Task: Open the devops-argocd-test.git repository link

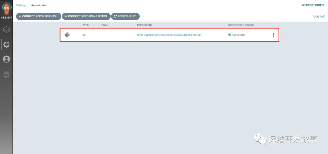Action: click(169, 35)
